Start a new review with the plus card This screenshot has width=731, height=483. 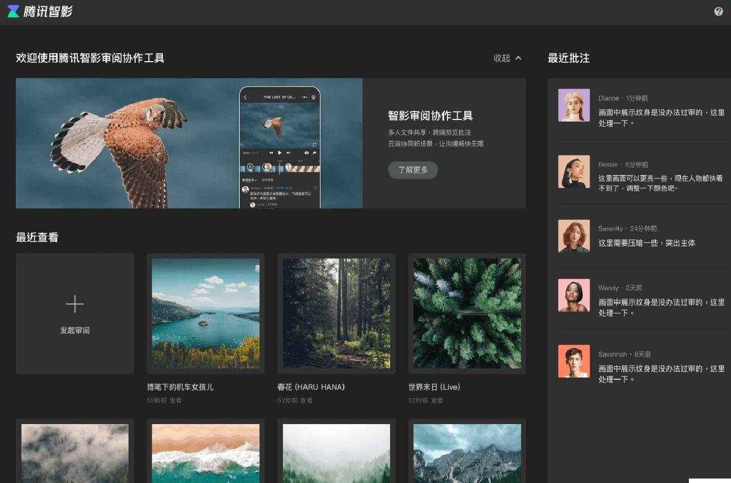tap(75, 314)
